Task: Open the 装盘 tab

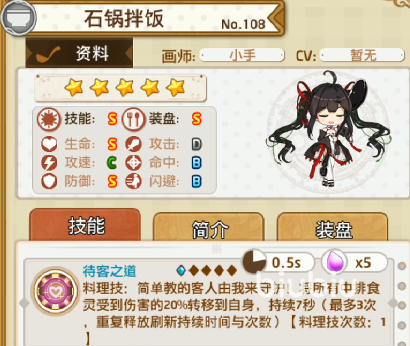Action: 332,228
